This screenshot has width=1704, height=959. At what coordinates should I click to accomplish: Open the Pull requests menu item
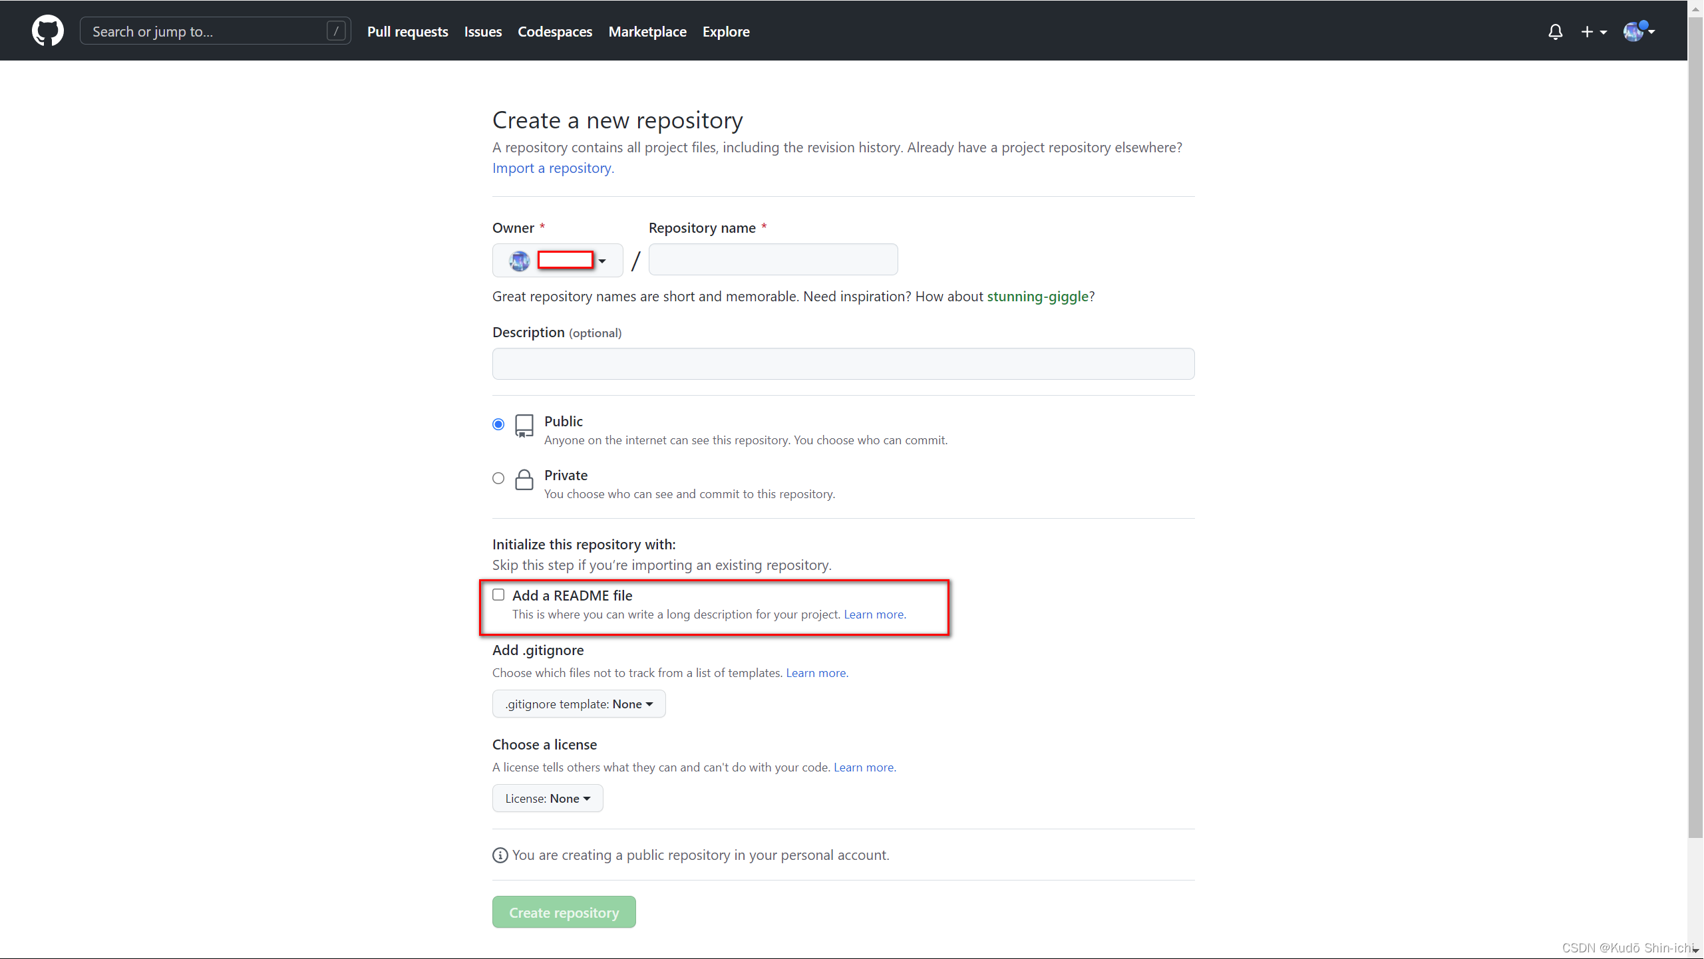click(x=406, y=31)
